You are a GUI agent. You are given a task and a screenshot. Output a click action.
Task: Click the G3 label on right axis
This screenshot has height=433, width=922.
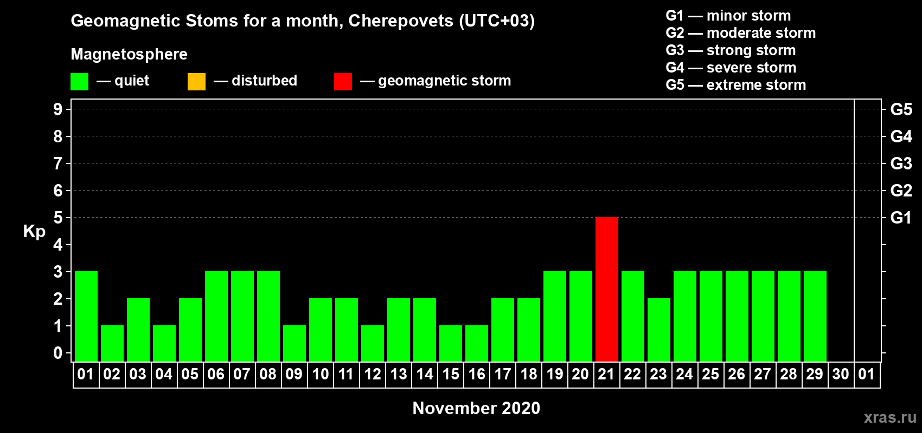[901, 163]
